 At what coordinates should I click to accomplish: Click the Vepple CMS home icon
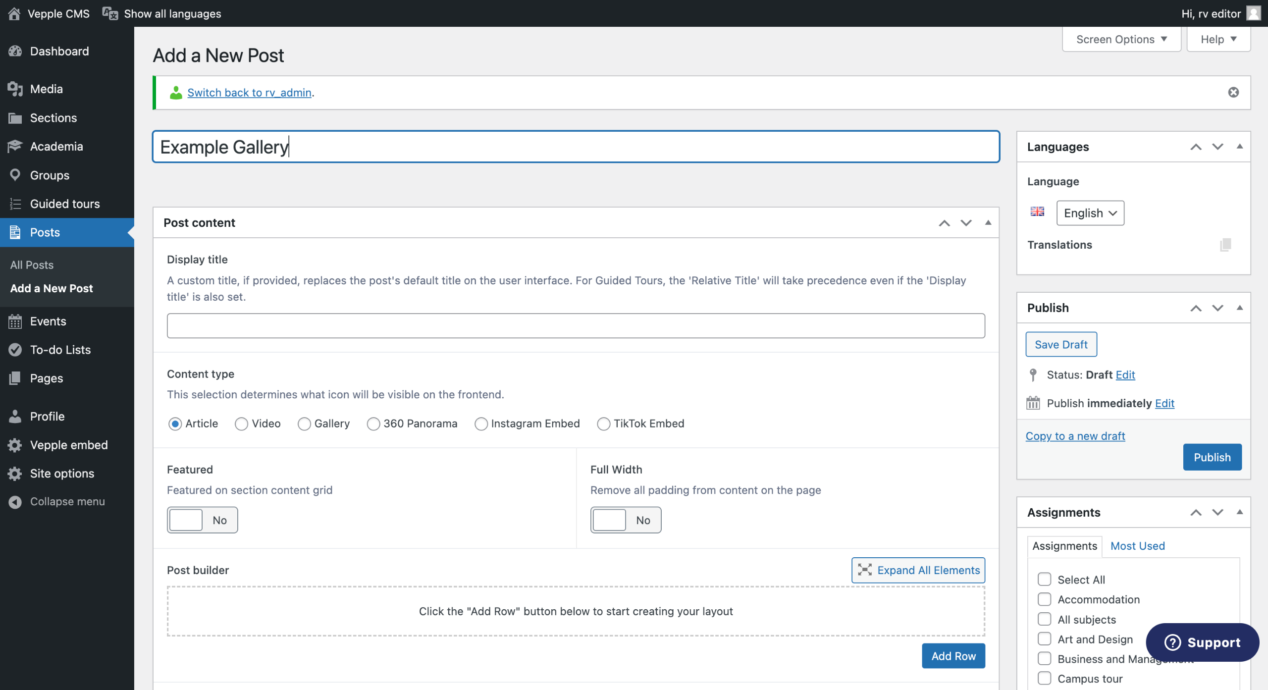[14, 13]
